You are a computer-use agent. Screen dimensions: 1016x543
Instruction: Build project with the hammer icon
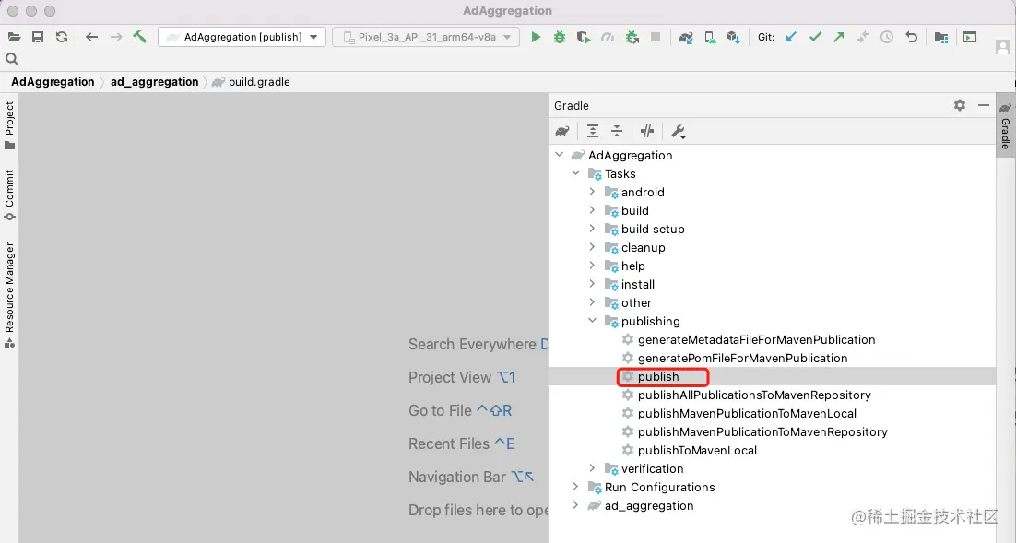tap(139, 37)
